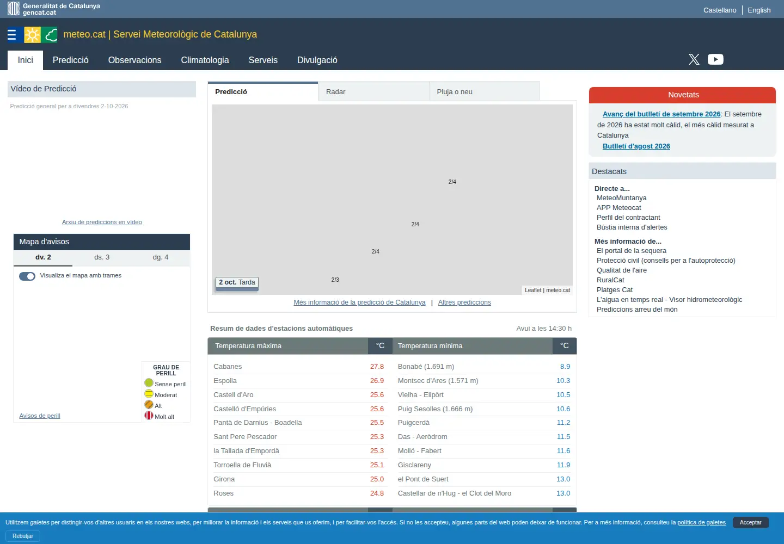This screenshot has height=544, width=784.
Task: Click the red Molt alt legend icon
Action: (149, 416)
